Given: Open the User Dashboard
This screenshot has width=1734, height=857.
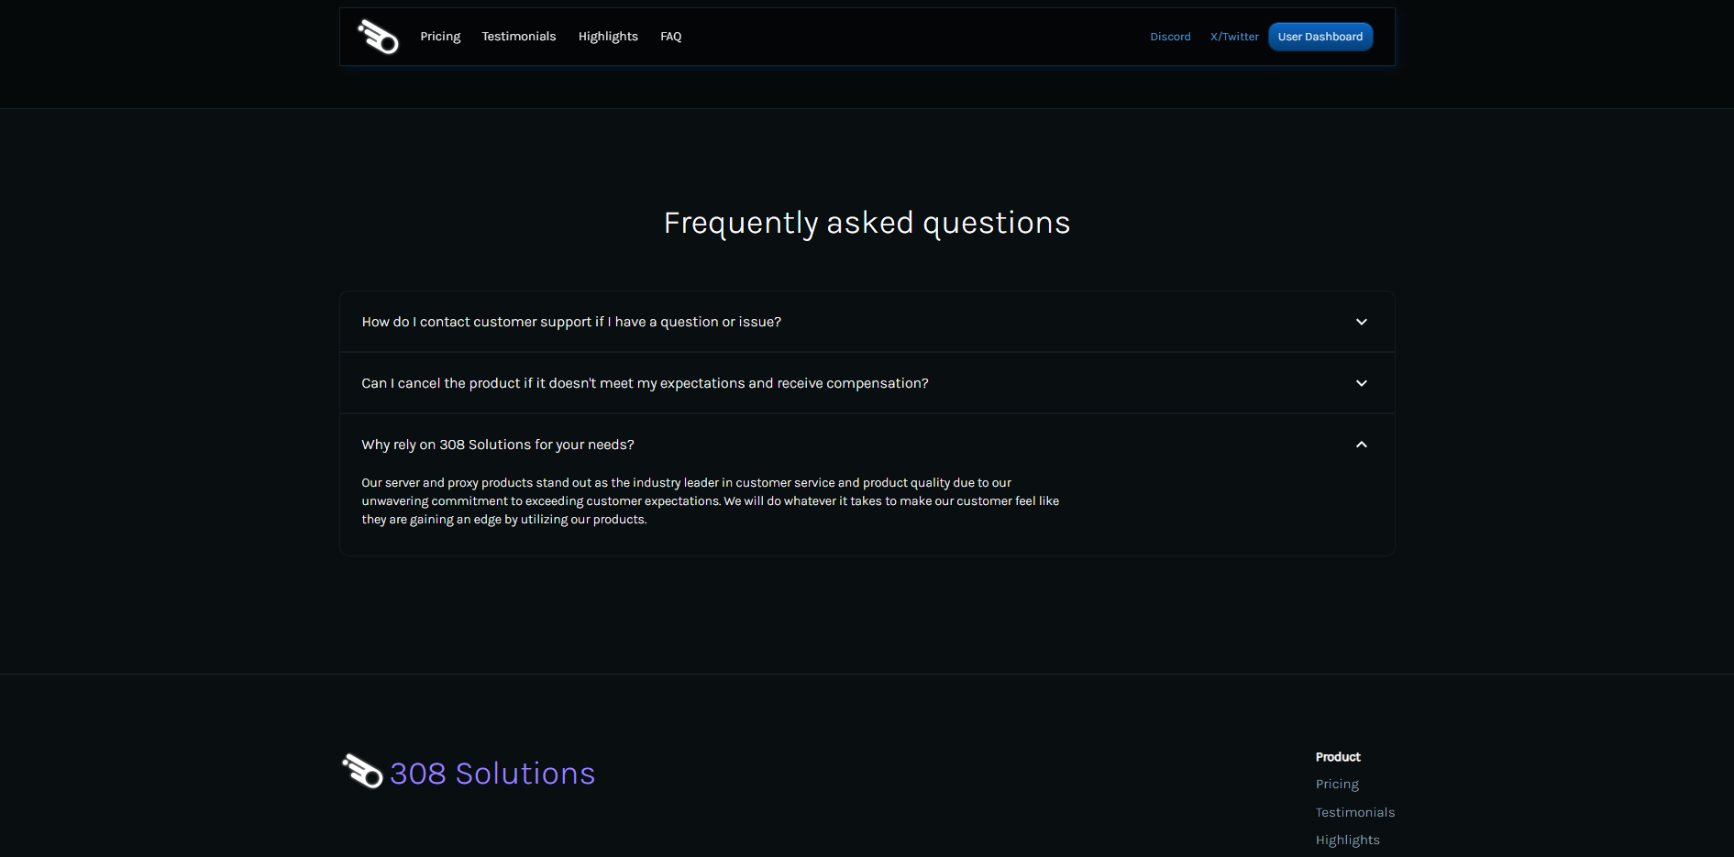Looking at the screenshot, I should [1320, 37].
